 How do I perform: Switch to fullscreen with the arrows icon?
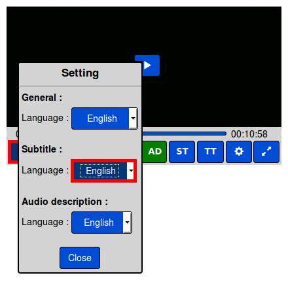(266, 152)
